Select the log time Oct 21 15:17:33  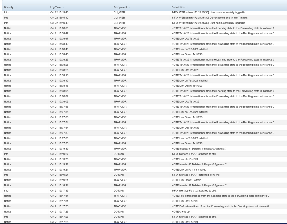(x=59, y=191)
